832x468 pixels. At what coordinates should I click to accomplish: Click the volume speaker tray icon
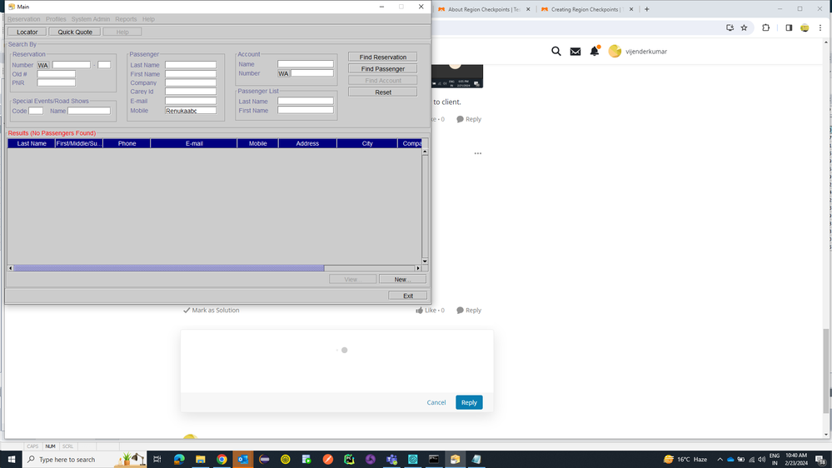(761, 460)
